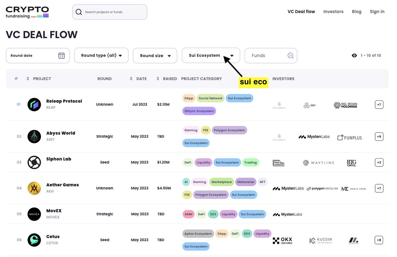Click the Metaverse tag on Aether Games
Image resolution: width=397 pixels, height=257 pixels.
(245, 182)
